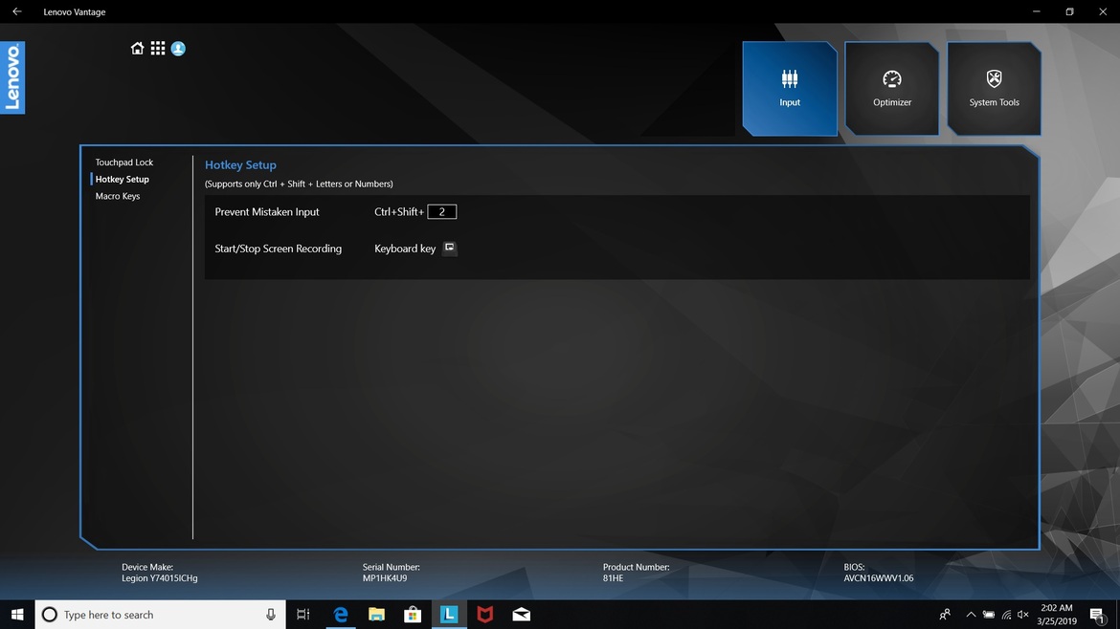Open the Action Center notifications icon

point(1098,614)
